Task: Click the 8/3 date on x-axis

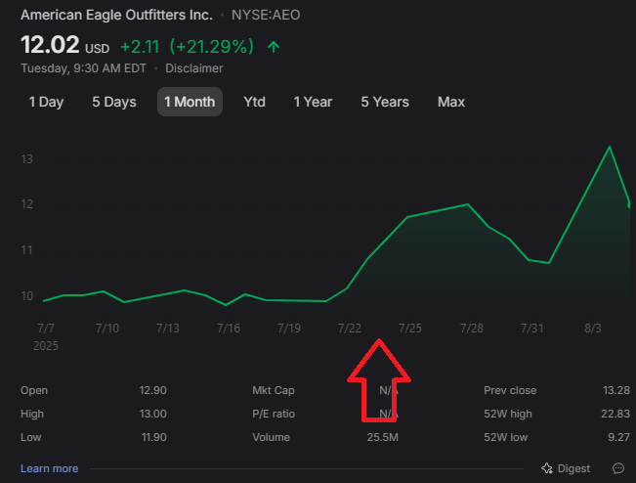Action: point(593,328)
